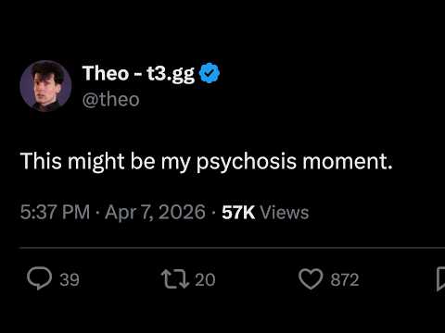Viewport: 445px width, 333px height.
Task: Open the @theo handle link
Action: [111, 100]
